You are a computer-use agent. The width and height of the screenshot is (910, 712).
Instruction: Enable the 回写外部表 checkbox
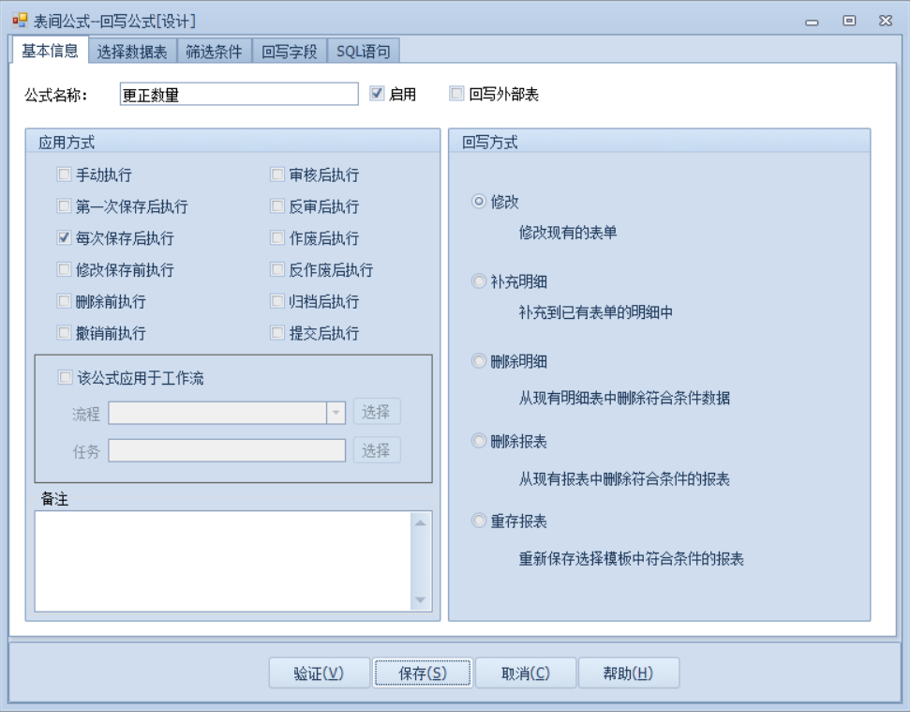pos(456,94)
